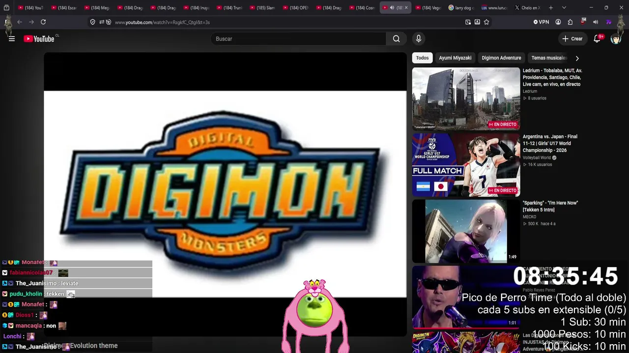Screen dimensions: 629x353
Task: Focus the Buscar search field
Action: [x=299, y=39]
